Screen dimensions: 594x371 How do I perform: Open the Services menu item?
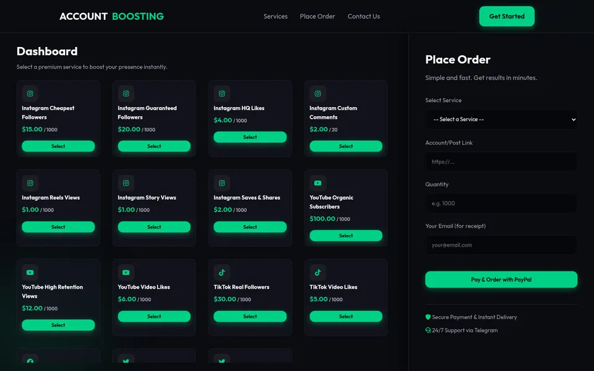pos(275,16)
